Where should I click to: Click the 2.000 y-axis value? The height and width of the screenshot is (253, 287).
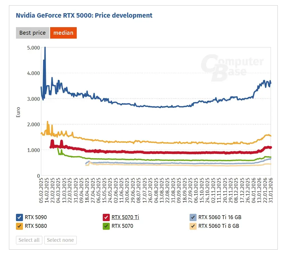point(34,124)
